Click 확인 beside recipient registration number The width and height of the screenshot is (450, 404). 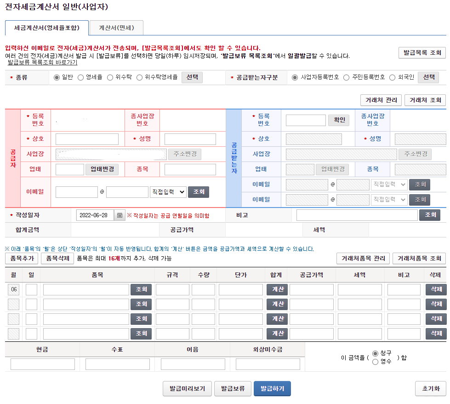click(x=339, y=120)
